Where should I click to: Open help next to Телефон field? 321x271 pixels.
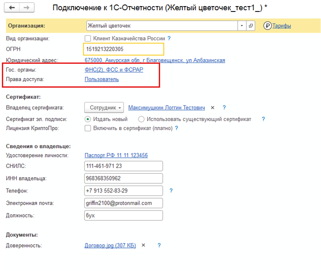click(171, 191)
